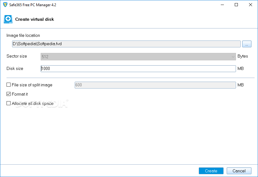Cancel the virtual disk creation
258x177 pixels.
pyautogui.click(x=239, y=171)
